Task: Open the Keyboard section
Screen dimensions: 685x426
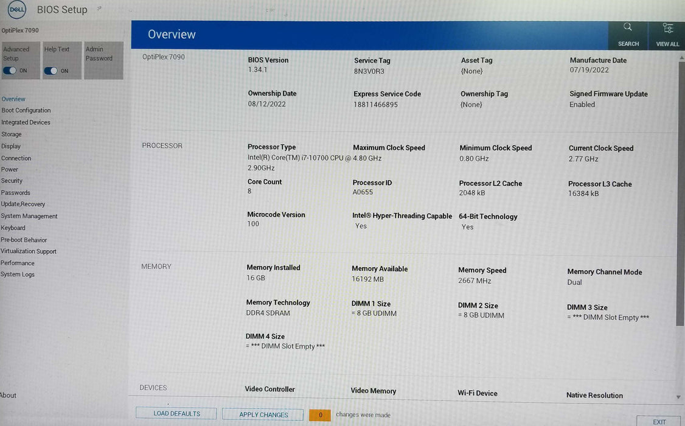Action: [13, 228]
